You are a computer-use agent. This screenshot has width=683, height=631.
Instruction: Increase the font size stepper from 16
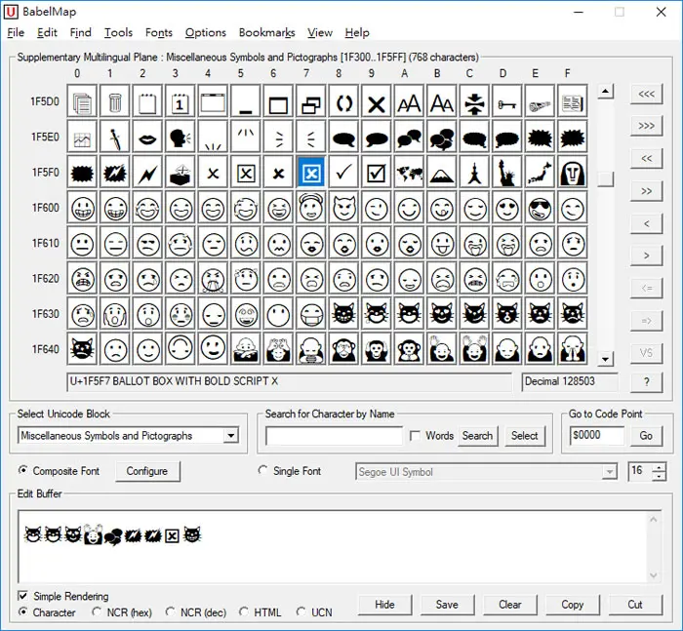pos(659,467)
